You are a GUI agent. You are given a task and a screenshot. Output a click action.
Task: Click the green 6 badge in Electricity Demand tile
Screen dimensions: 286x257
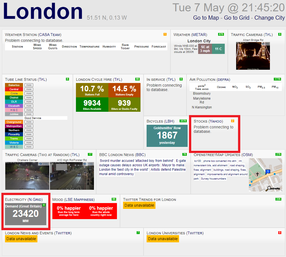[44, 205]
